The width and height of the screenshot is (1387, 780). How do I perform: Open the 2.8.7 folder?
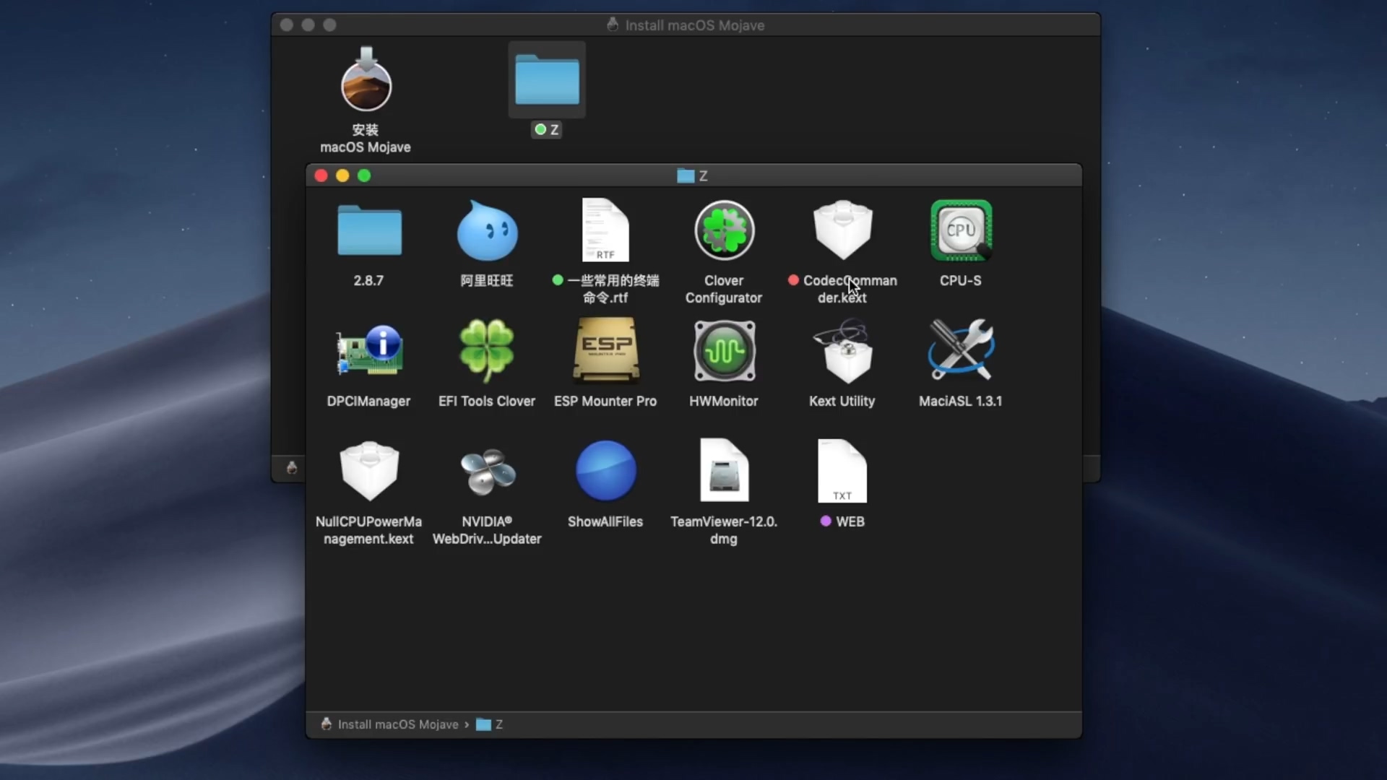(x=368, y=231)
